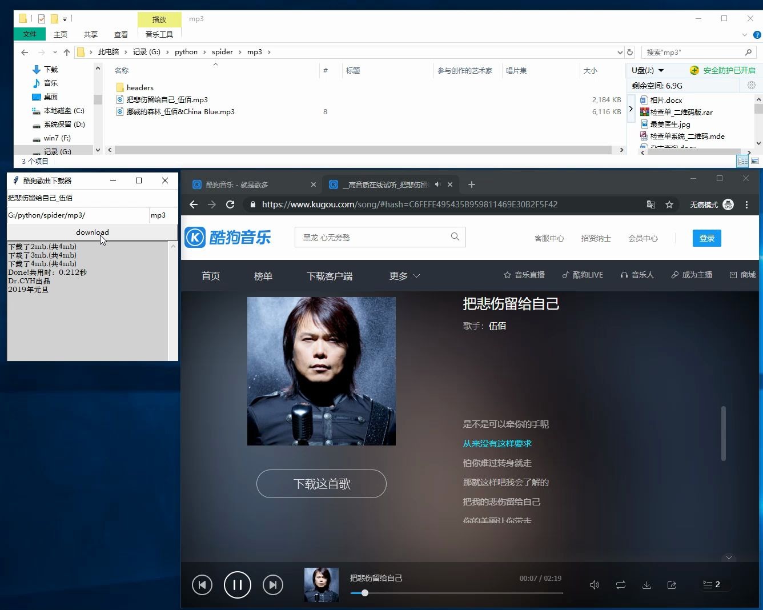Click the song name field in downloader

pyautogui.click(x=93, y=198)
